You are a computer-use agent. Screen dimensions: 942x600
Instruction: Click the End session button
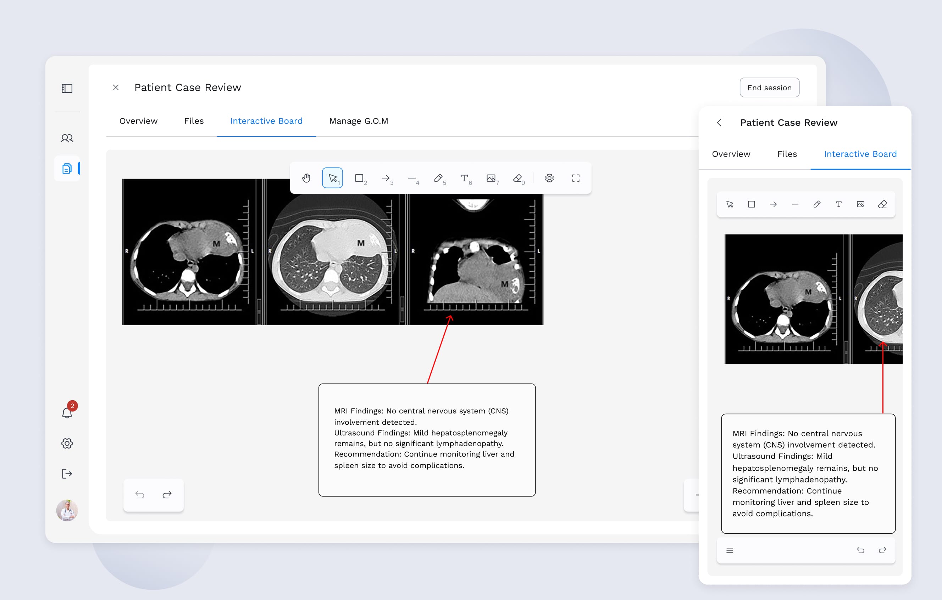[769, 87]
